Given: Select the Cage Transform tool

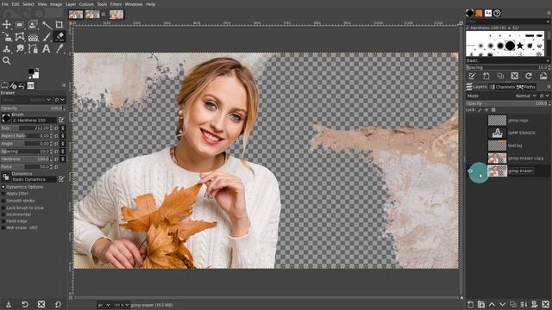Looking at the screenshot, I should tap(20, 36).
